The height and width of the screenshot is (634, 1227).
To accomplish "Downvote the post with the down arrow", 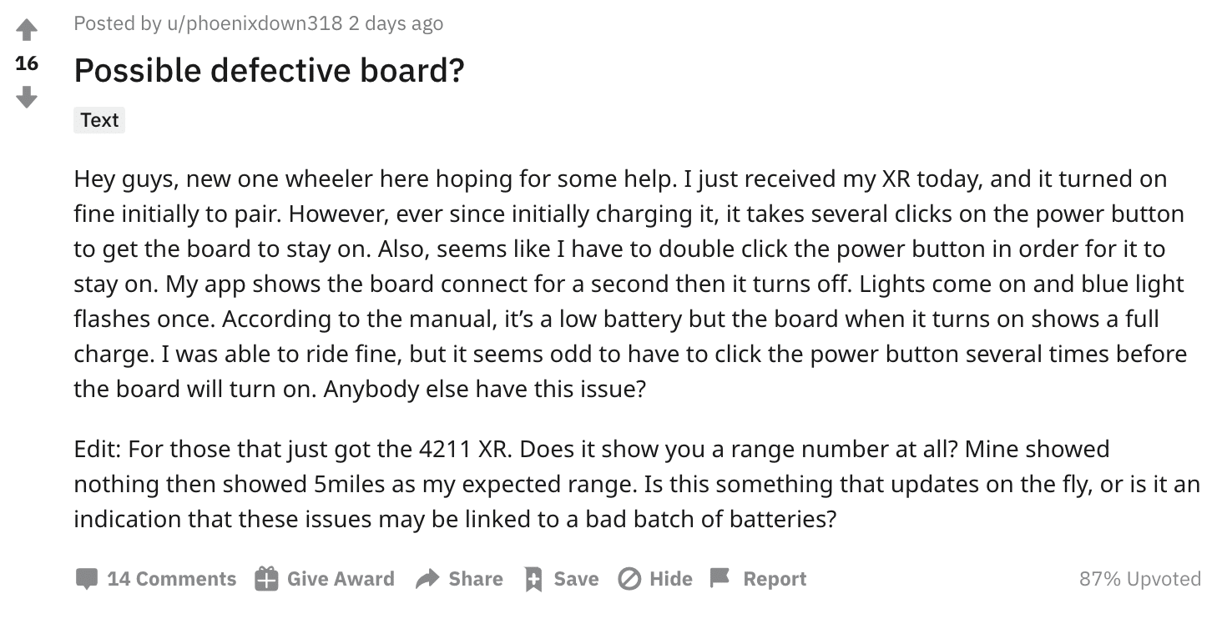I will coord(27,98).
